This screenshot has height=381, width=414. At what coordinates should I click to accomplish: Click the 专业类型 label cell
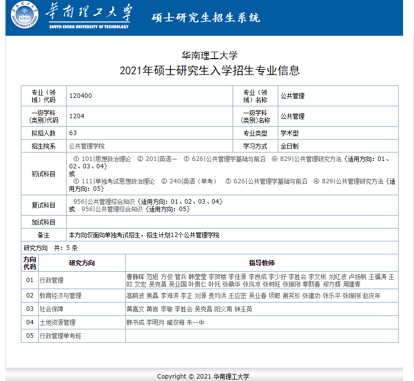click(x=255, y=133)
